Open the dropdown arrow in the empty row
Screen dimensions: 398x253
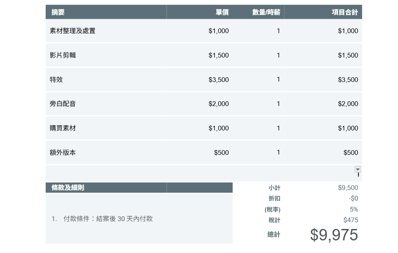[x=357, y=169]
